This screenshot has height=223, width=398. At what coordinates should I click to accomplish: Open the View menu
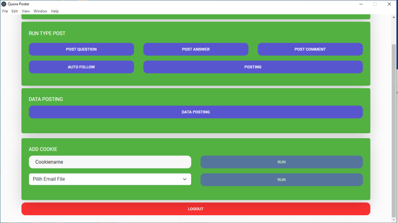pos(26,11)
